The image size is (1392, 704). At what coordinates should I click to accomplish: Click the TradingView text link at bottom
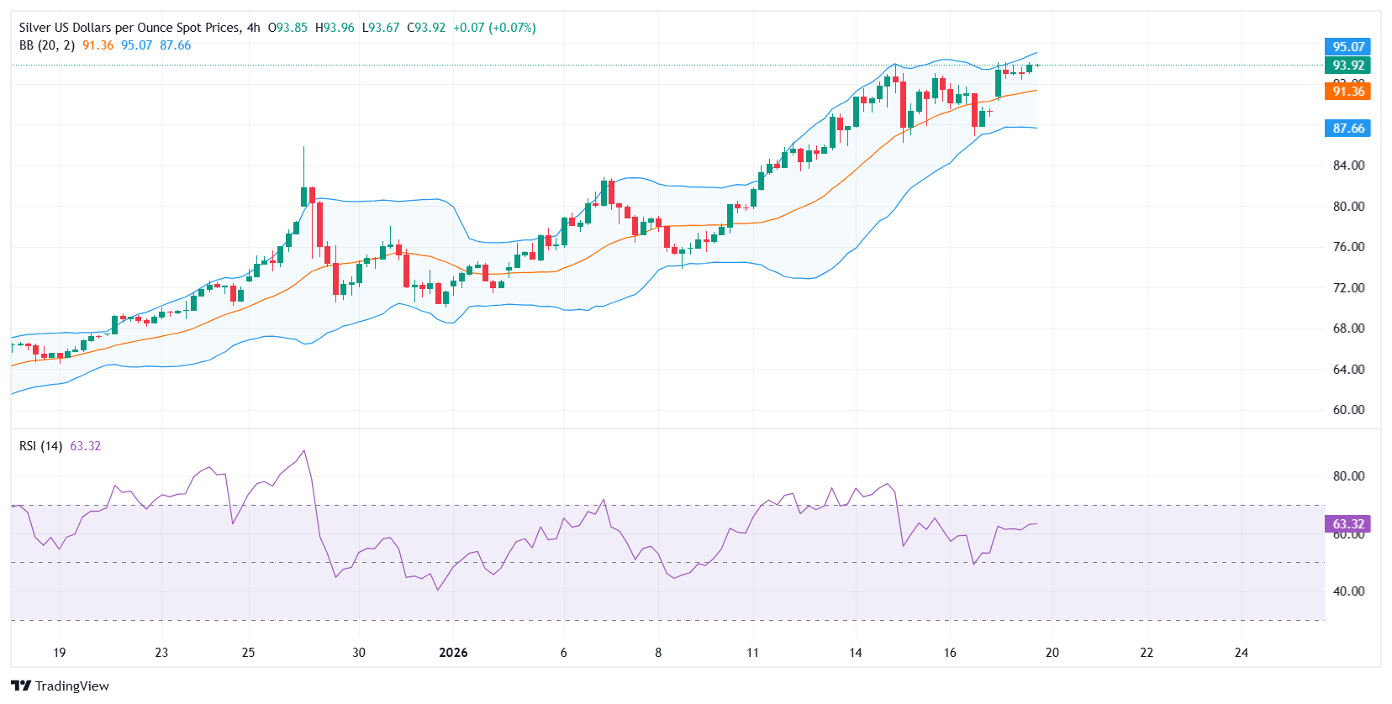[72, 686]
